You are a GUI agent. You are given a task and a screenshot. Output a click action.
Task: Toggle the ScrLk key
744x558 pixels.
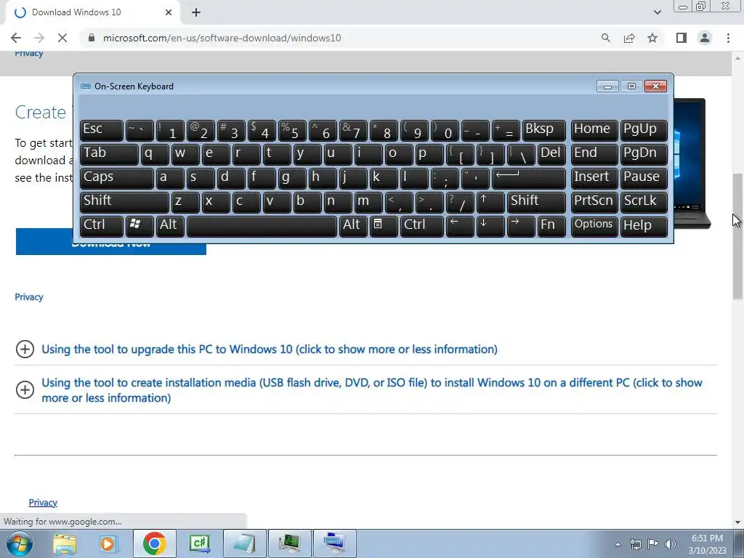point(644,203)
